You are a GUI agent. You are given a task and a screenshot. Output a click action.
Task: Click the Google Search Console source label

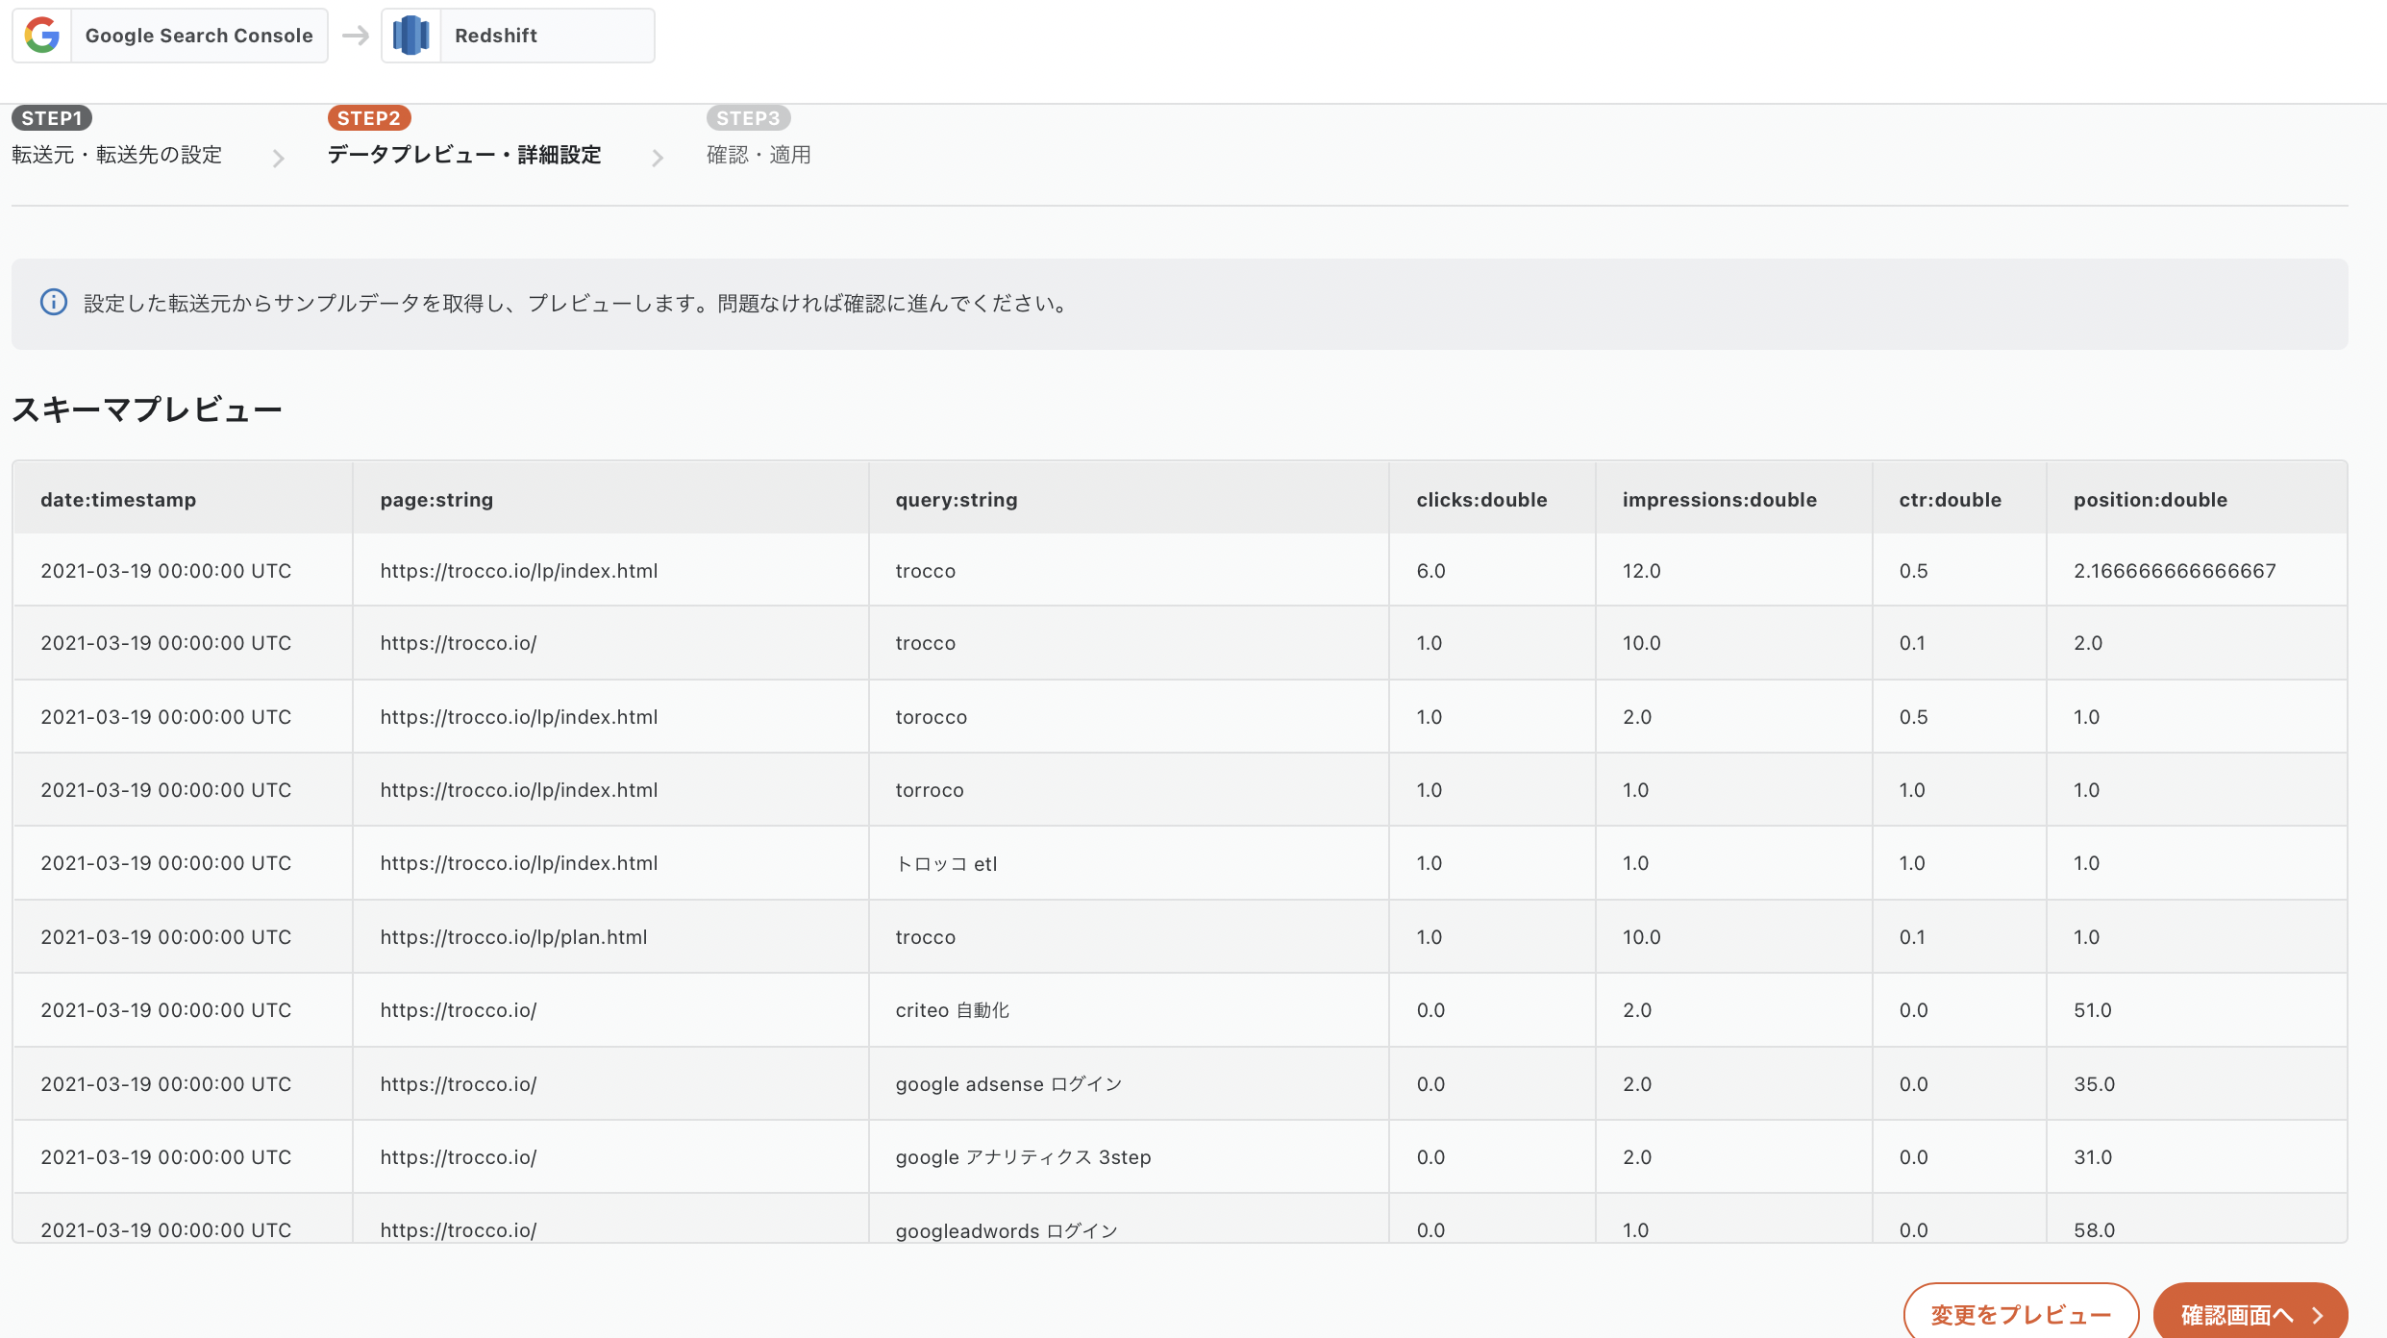(x=199, y=36)
